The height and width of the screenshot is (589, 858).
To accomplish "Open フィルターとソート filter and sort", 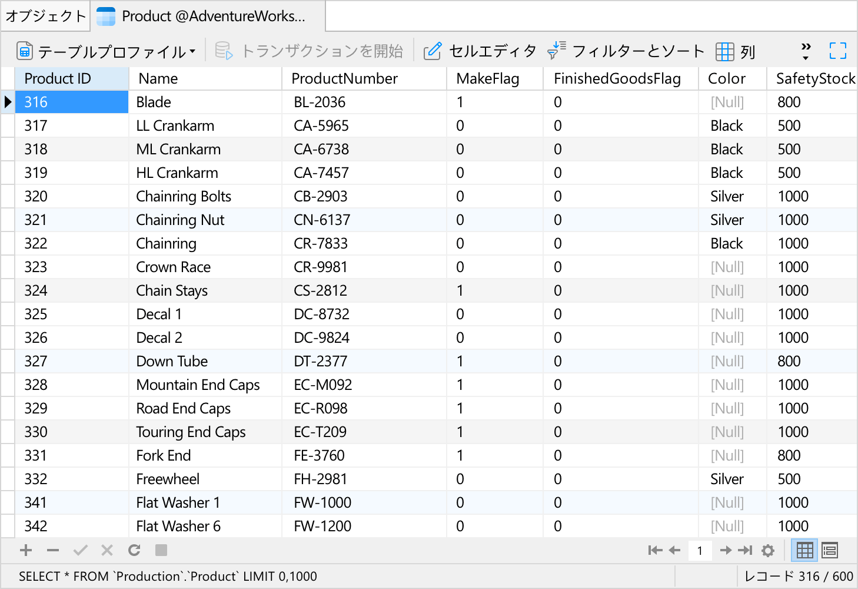I will pyautogui.click(x=626, y=51).
